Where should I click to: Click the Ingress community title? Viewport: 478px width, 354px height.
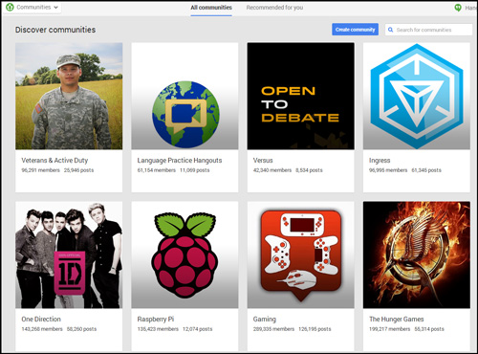[380, 161]
